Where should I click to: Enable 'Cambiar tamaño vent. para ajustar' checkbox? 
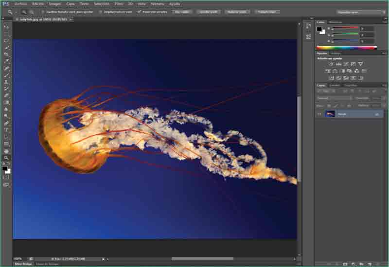click(x=43, y=11)
